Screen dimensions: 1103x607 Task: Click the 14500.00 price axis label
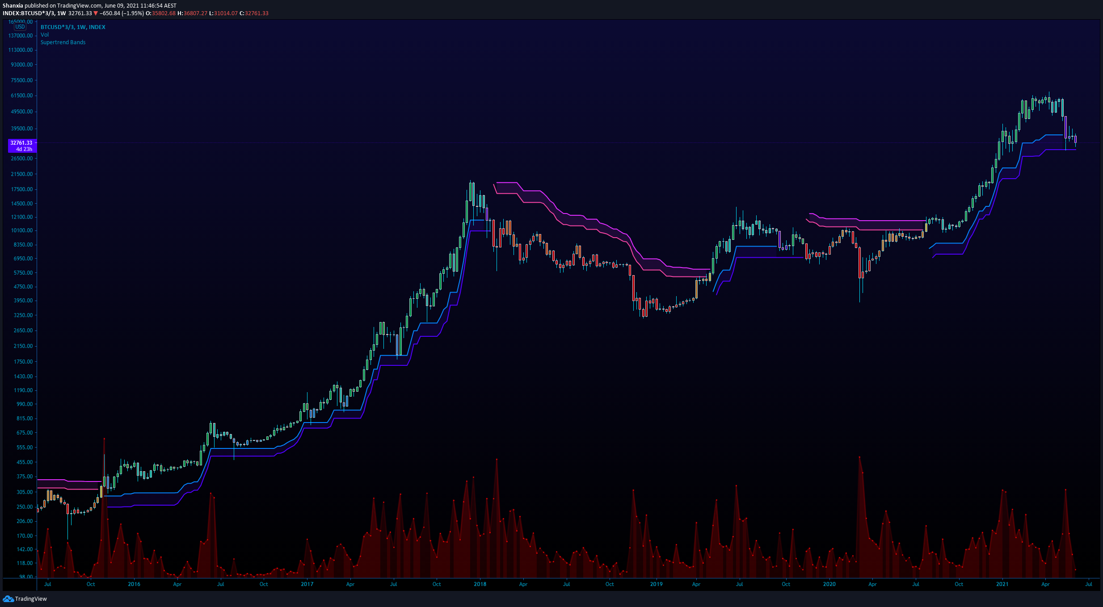click(x=22, y=204)
